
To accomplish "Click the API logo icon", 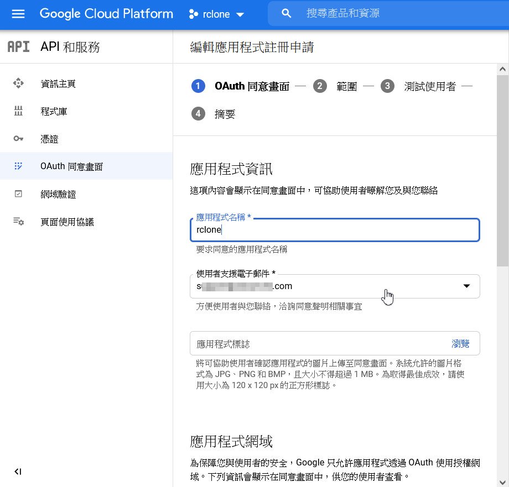I will pos(18,47).
